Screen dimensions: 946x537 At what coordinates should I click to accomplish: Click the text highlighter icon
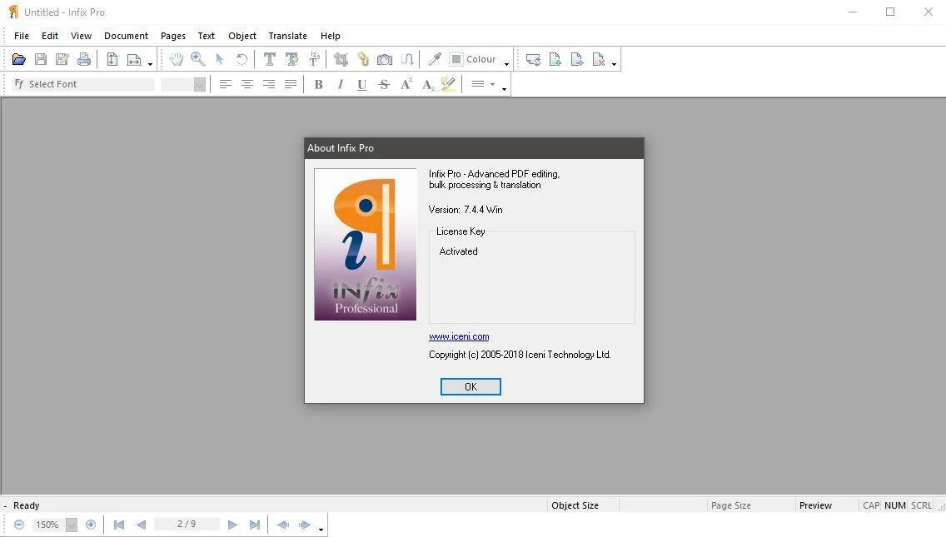(x=448, y=84)
